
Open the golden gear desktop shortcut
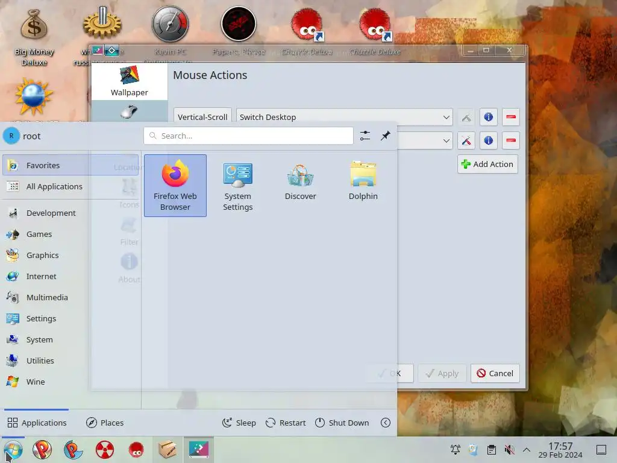coord(102,23)
